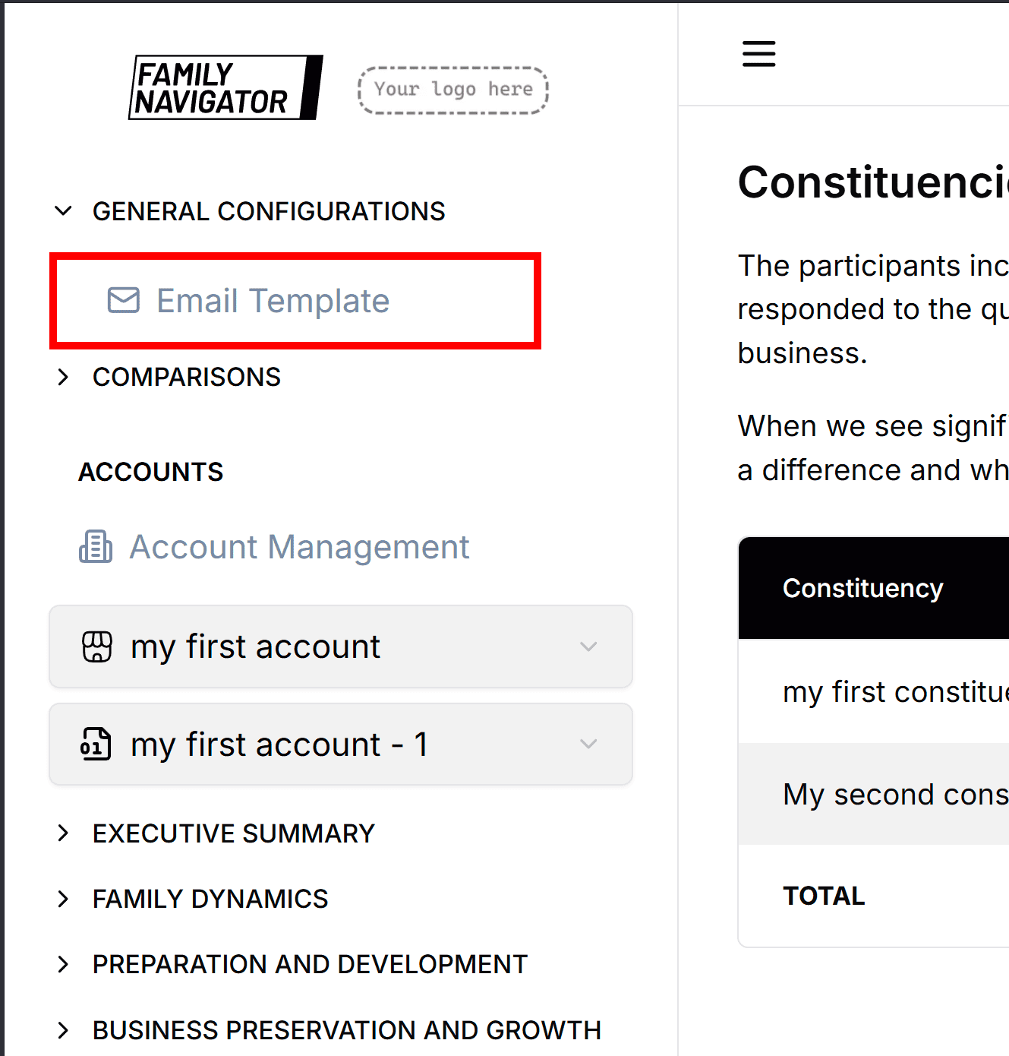Open the my first account - 1 dropdown
Viewport: 1009px width, 1056px height.
click(x=588, y=744)
